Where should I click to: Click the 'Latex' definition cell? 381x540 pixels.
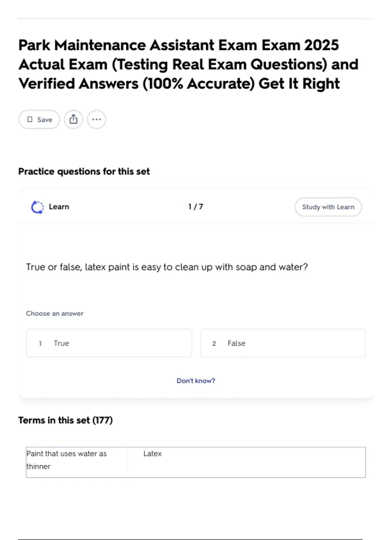pos(152,454)
